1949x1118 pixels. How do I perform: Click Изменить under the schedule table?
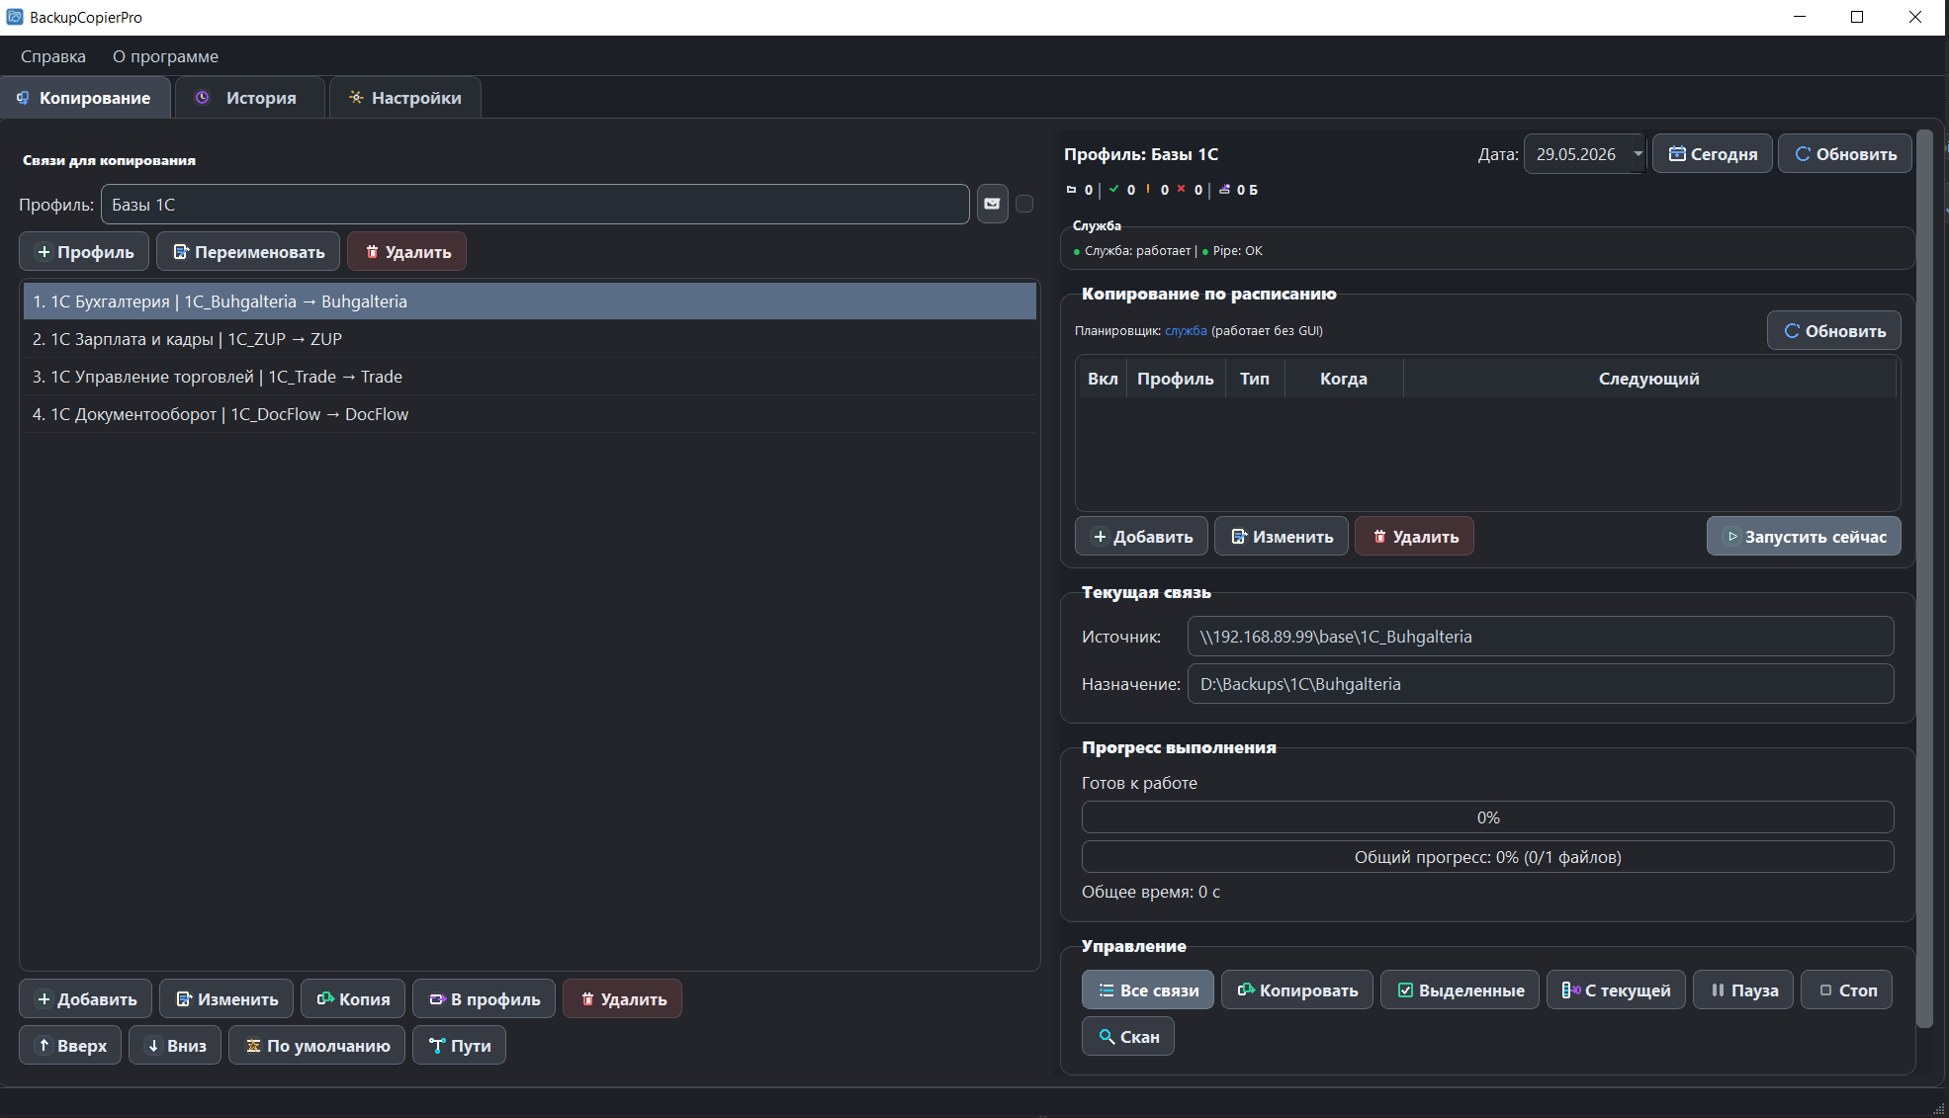(x=1282, y=537)
